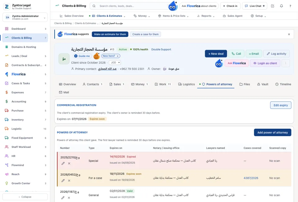Switch to the Contacts tab
Viewport: 298px width, 202px height.
[x=93, y=84]
